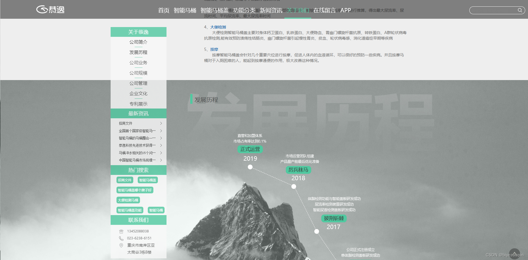Viewport: 528px width, 260px height.
Task: Click the 恭逸 logo in the header
Action: point(50,9)
